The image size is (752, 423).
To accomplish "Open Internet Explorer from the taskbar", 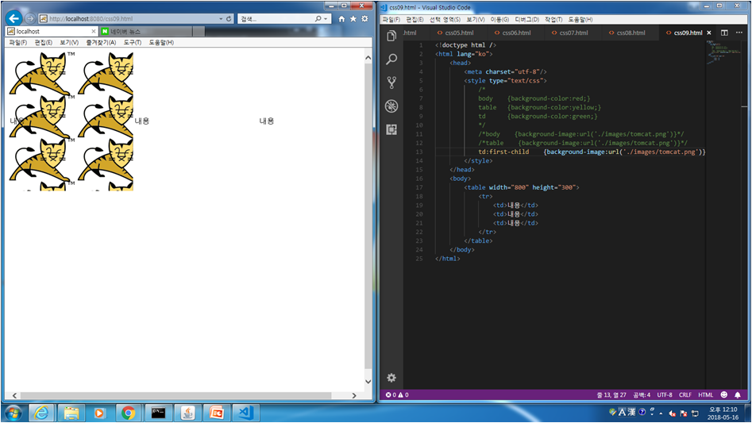I will (x=42, y=413).
